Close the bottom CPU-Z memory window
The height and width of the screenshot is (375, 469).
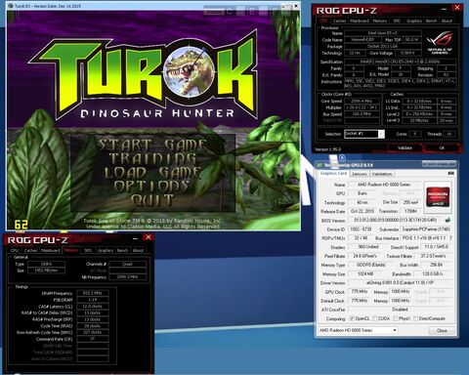(149, 237)
